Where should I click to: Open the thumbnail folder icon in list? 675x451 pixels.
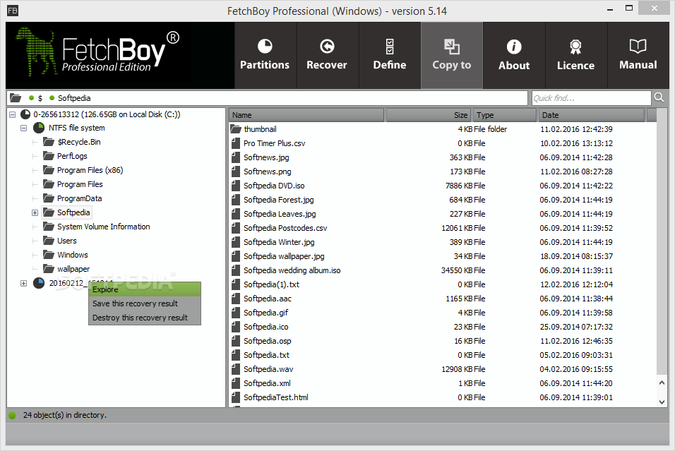[236, 129]
